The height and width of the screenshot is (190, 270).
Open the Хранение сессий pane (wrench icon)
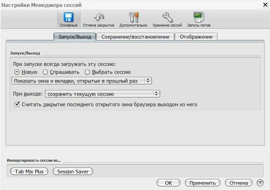tap(167, 19)
